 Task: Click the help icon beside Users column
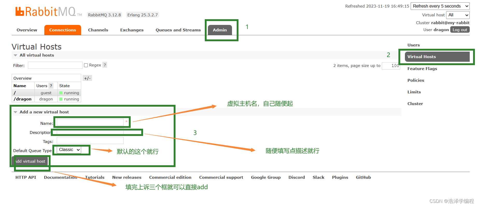pyautogui.click(x=51, y=86)
